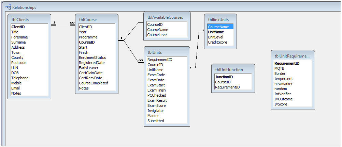Select MQTB field in tblUnitRequirements

293,68
